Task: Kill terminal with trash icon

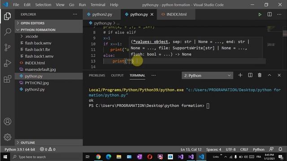Action: click(x=260, y=75)
